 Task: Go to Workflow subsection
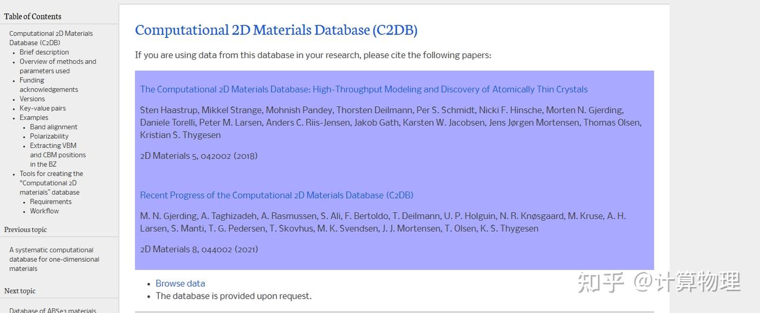click(44, 211)
